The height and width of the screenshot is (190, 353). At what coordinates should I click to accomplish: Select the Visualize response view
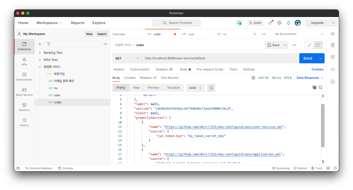173,88
